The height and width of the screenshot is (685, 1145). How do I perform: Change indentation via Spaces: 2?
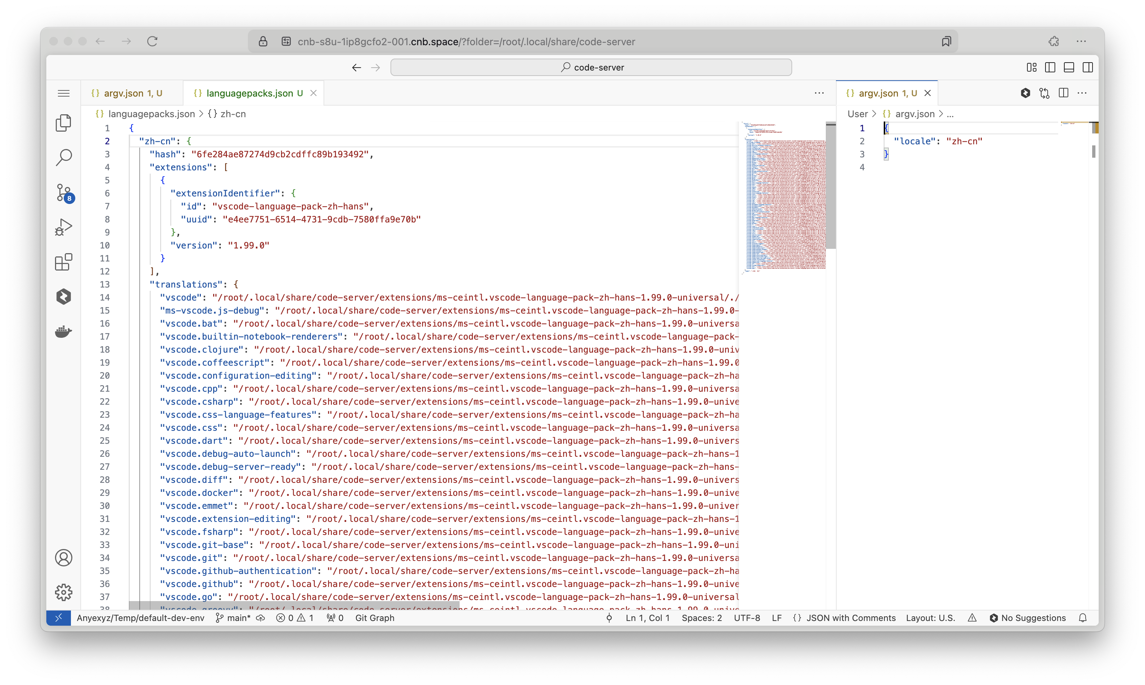click(x=702, y=618)
